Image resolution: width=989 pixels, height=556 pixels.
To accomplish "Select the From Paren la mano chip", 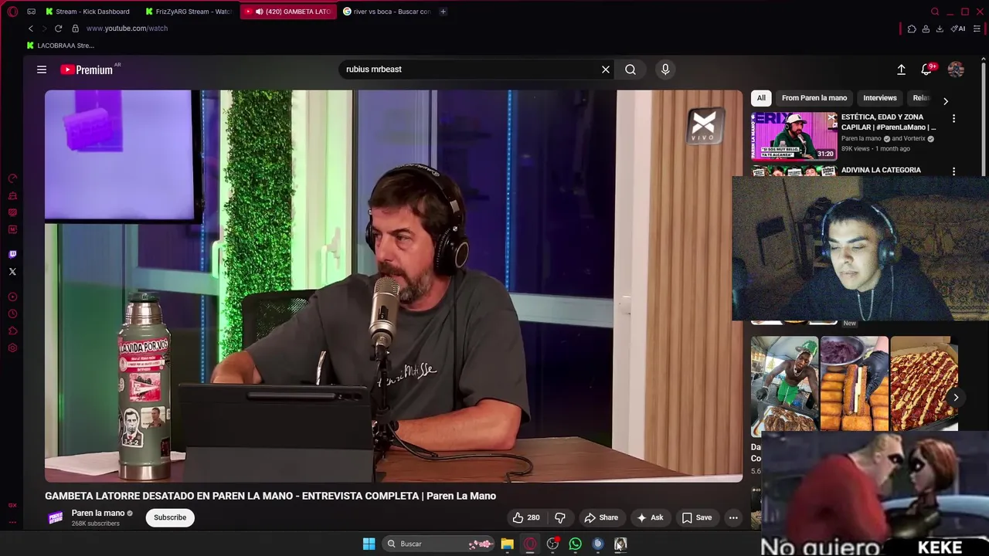I will click(814, 98).
